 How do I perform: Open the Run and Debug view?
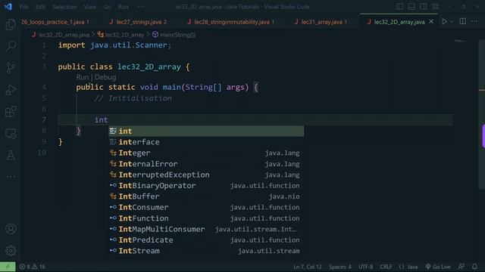click(11, 90)
